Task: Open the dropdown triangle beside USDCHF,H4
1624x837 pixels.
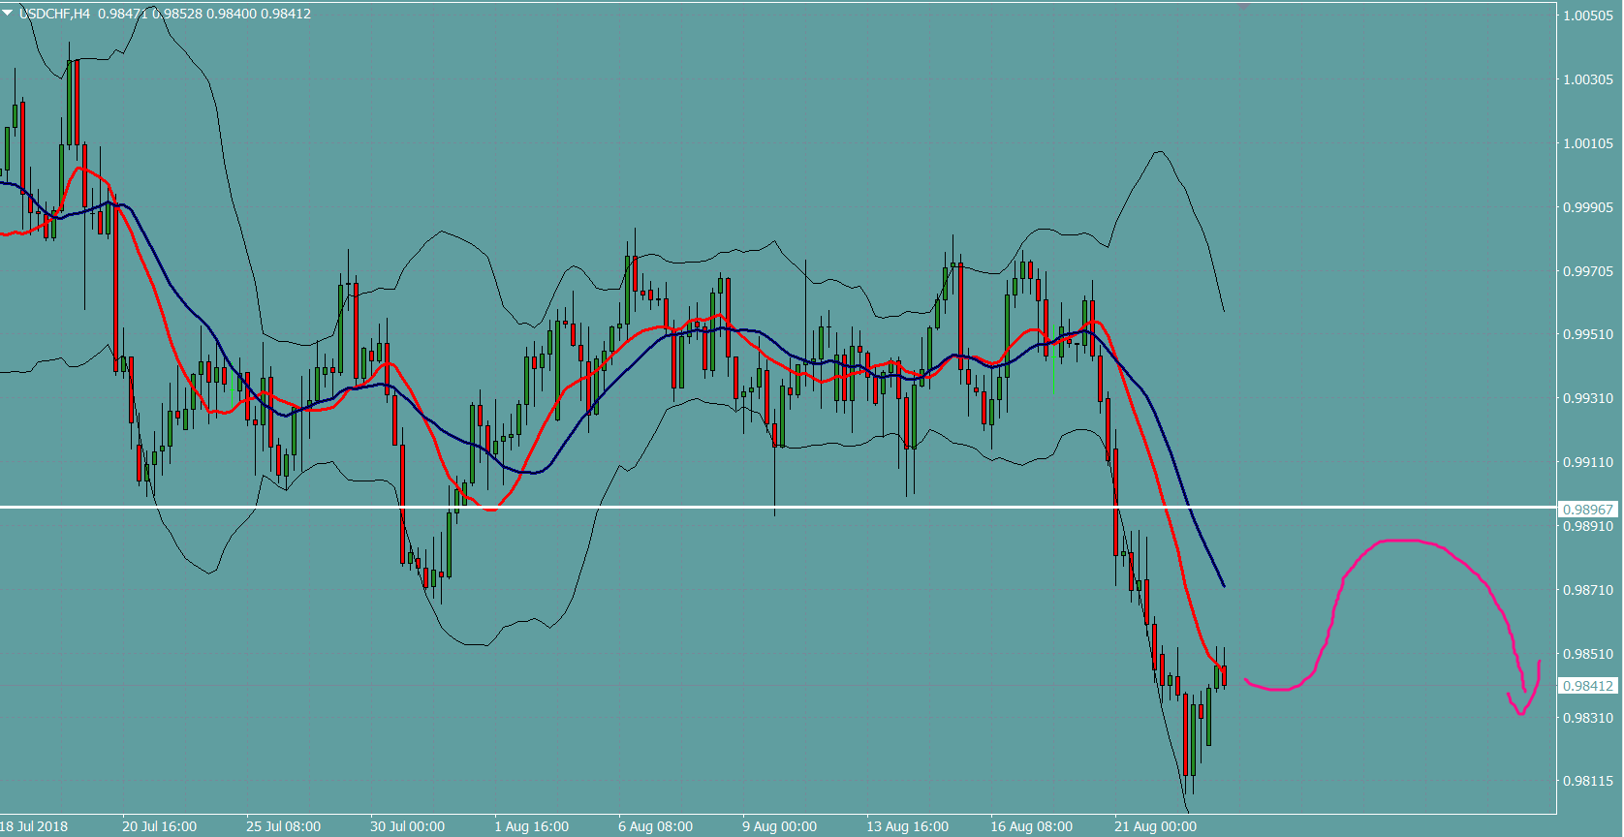Action: point(8,14)
